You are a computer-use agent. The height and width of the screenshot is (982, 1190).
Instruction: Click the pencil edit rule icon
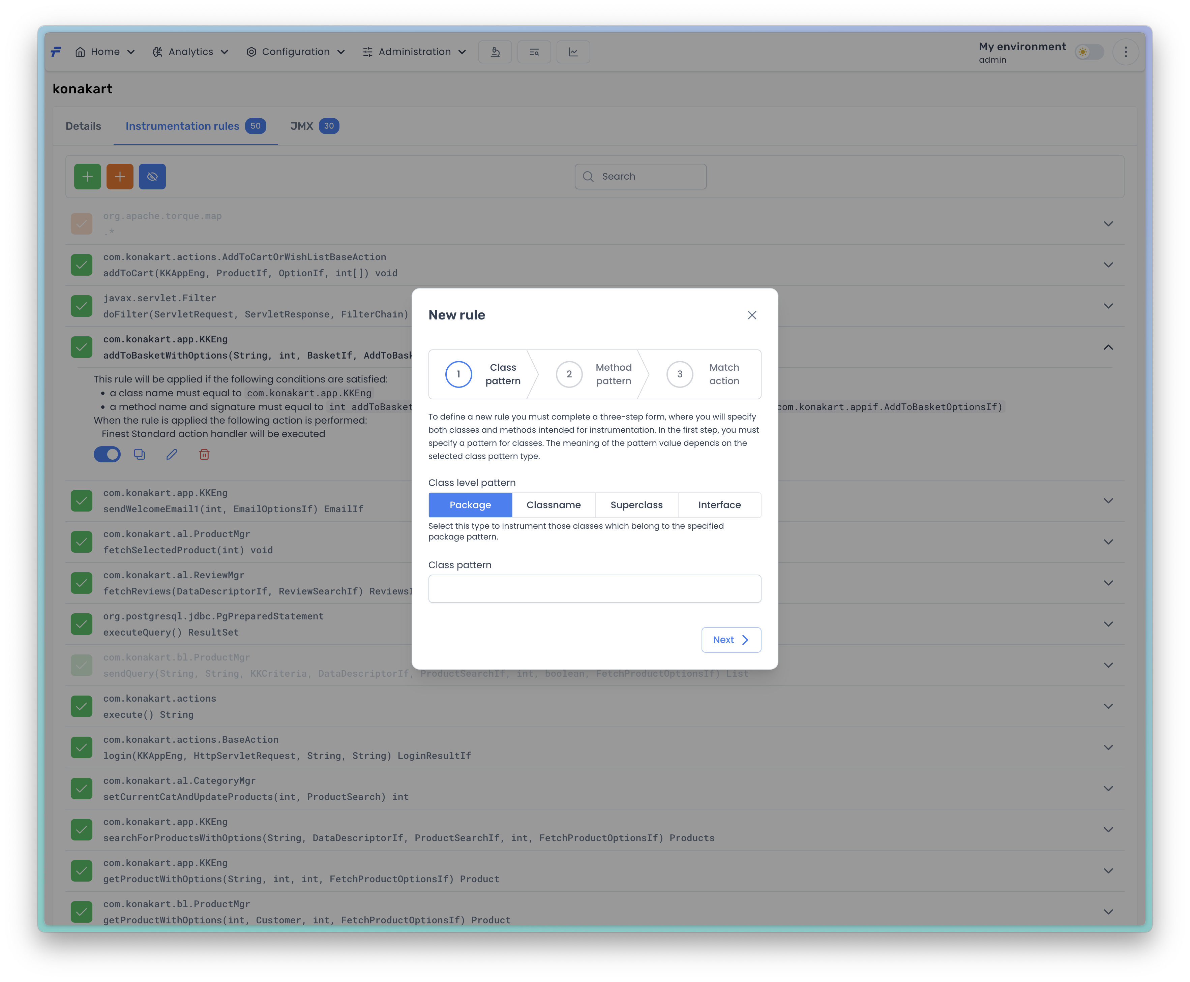[x=172, y=454]
